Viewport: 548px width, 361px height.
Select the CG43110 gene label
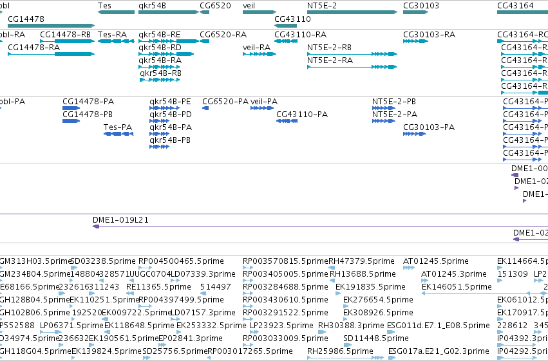tap(292, 19)
